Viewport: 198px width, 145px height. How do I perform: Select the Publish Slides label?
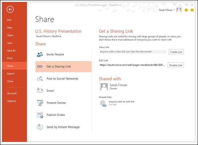pos(56,115)
